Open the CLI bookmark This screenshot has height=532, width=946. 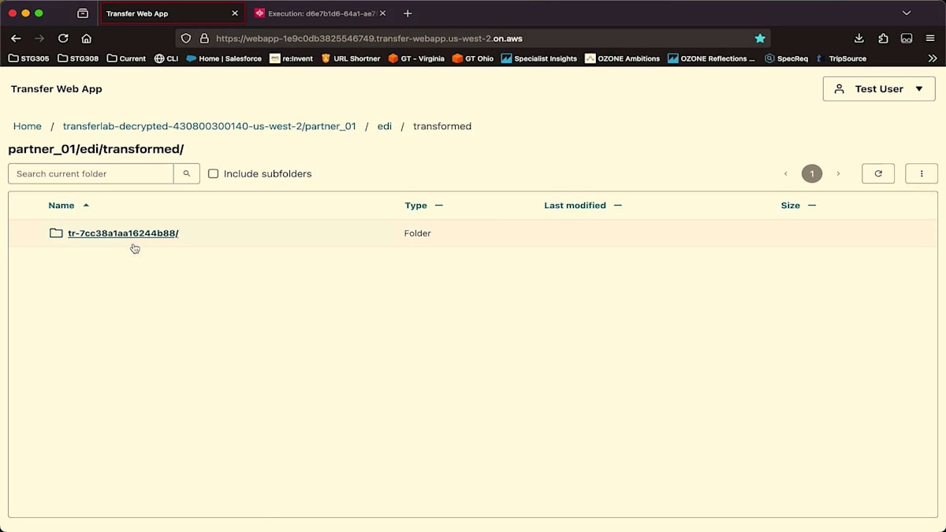tap(166, 58)
